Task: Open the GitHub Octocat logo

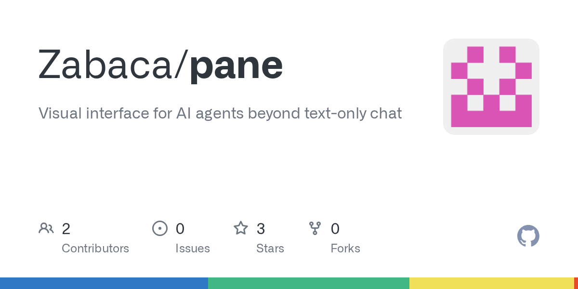Action: pos(528,236)
